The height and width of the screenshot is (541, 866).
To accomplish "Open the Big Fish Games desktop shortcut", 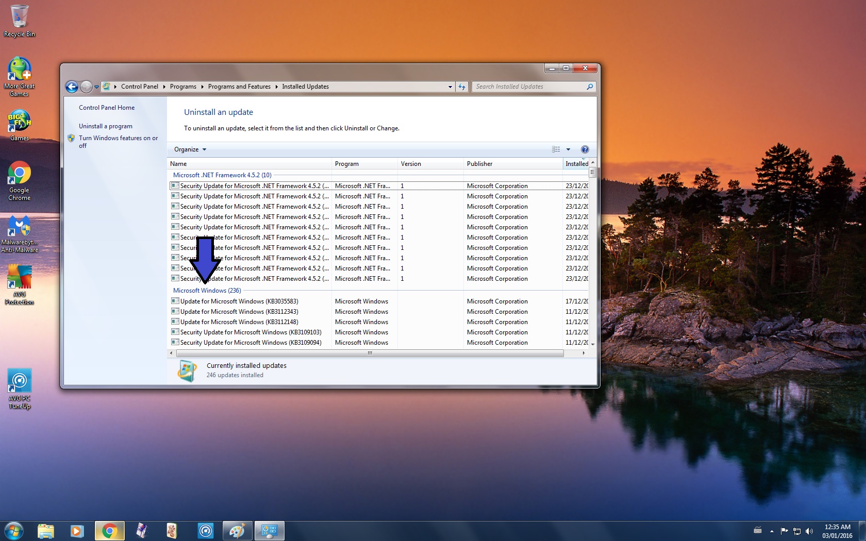I will pos(19,125).
